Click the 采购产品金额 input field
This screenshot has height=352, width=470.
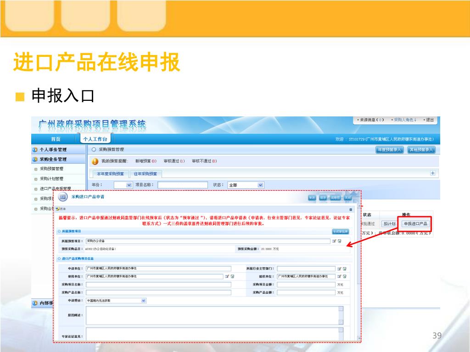306,292
